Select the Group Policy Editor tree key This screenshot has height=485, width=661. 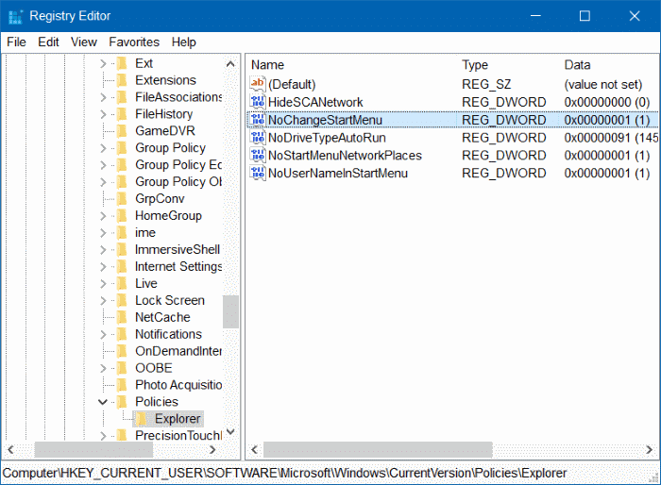178,165
